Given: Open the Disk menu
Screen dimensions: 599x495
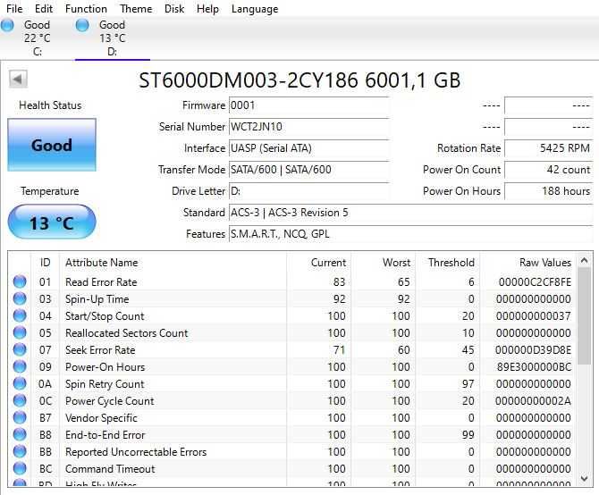Looking at the screenshot, I should (174, 8).
